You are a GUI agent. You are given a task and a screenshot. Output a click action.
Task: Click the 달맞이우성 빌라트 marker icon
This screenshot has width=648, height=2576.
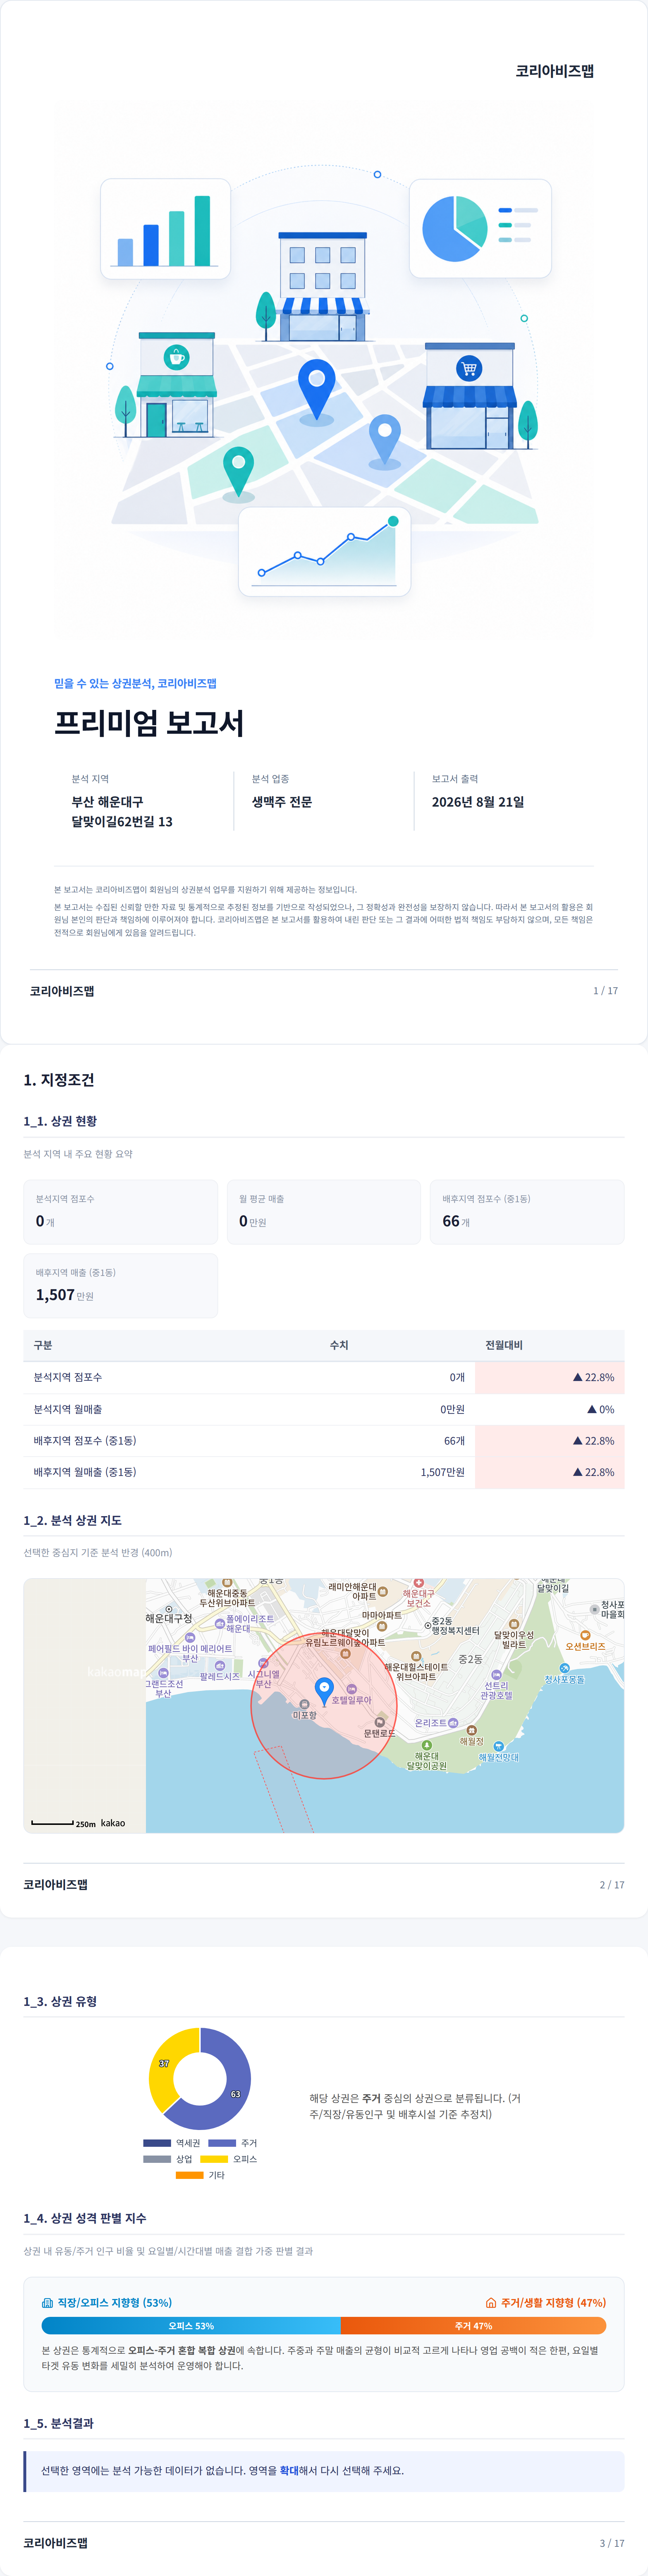pyautogui.click(x=514, y=1624)
